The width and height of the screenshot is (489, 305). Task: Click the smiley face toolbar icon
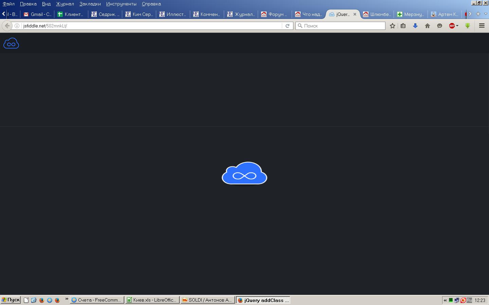click(439, 26)
